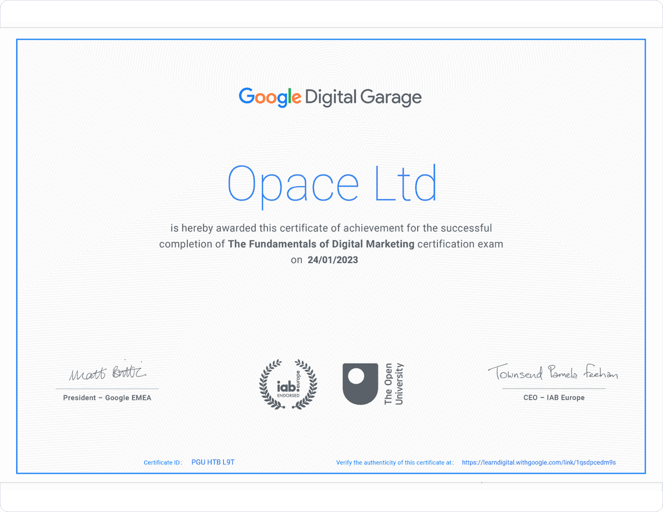Click the certificate ID "PGU HTB L9T"
The width and height of the screenshot is (663, 512).
[213, 461]
